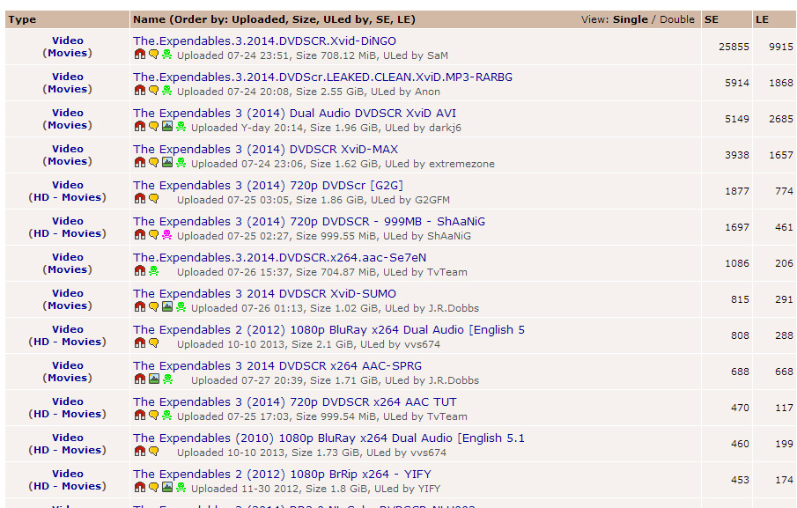
Task: Click magnet icon for 720p DVDScr [G2G]
Action: point(140,199)
